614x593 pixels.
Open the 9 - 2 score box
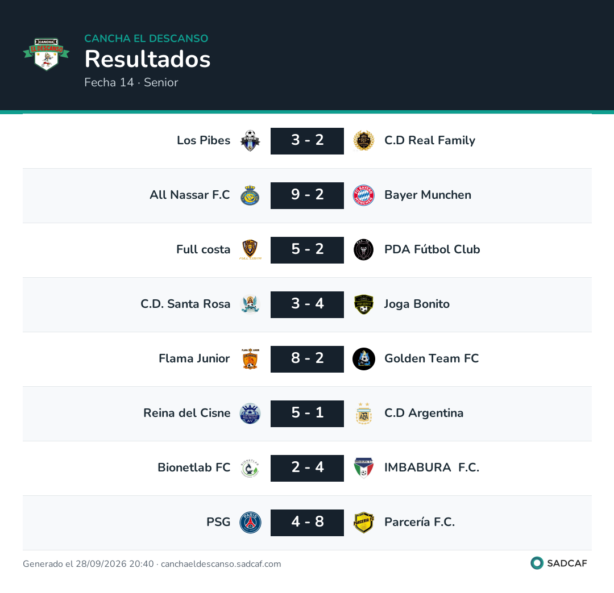pyautogui.click(x=307, y=195)
